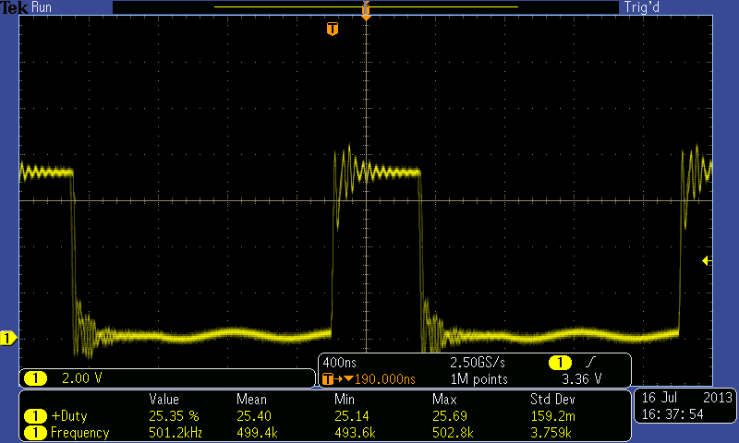Viewport: 739px width, 443px height.
Task: Click the 3.36 V trigger level readout
Action: [x=582, y=379]
